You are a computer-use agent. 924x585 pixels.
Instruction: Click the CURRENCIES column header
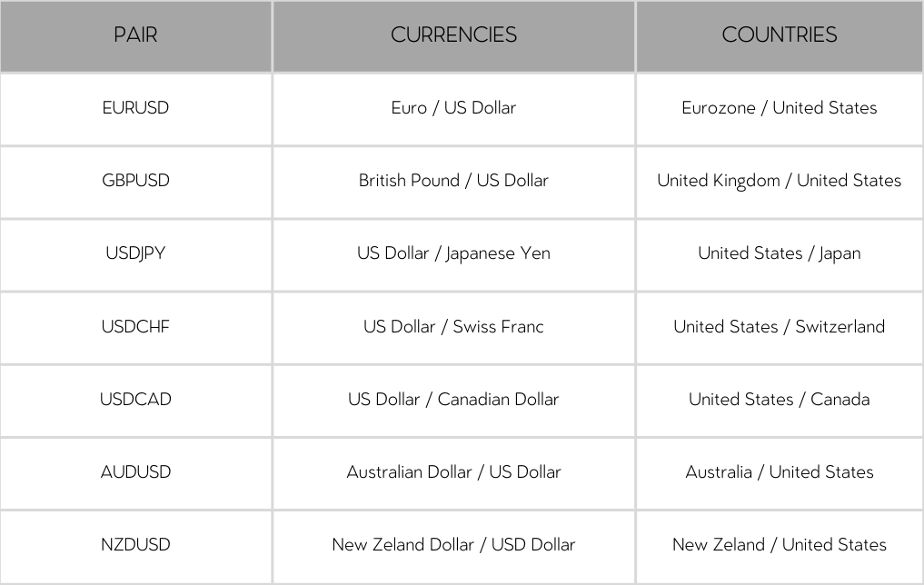pos(453,35)
